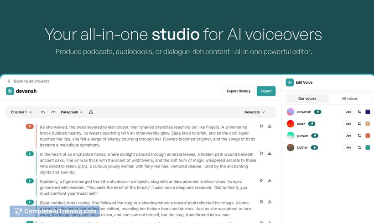Click the teal Export button
374x223 pixels.
pyautogui.click(x=266, y=91)
